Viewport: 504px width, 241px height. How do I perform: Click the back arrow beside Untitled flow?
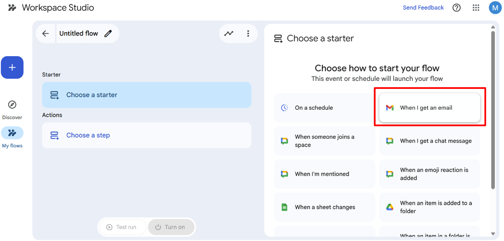click(45, 33)
